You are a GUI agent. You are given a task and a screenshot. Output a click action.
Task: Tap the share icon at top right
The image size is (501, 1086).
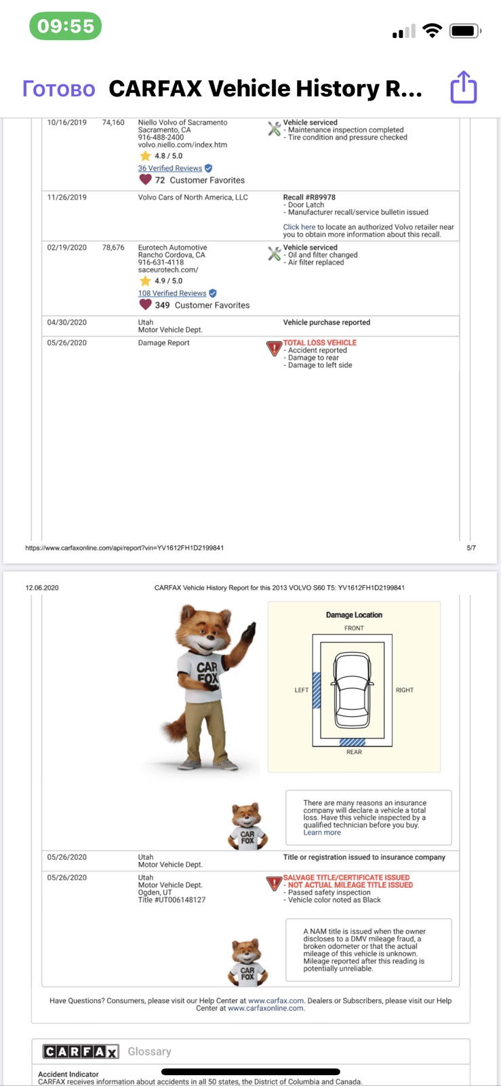coord(464,88)
